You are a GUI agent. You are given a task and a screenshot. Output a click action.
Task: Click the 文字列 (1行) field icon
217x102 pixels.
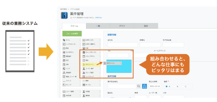tap(84, 40)
